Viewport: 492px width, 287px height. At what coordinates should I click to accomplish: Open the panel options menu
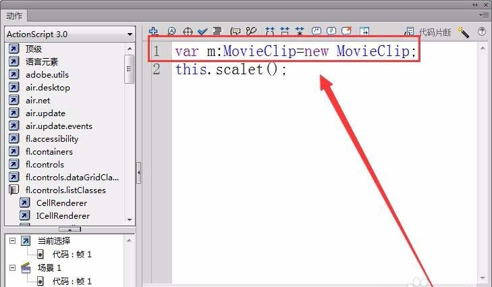click(x=483, y=15)
